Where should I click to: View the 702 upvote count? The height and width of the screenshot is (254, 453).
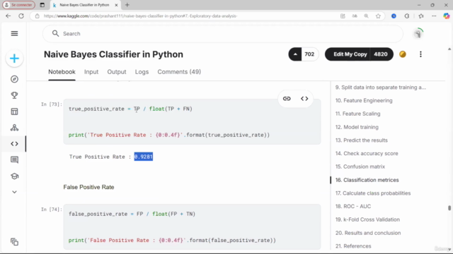tap(309, 54)
